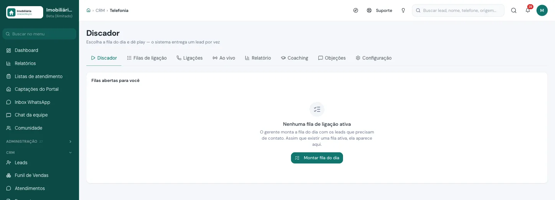
Task: Collapse the CRM sidebar section
Action: coord(39,153)
